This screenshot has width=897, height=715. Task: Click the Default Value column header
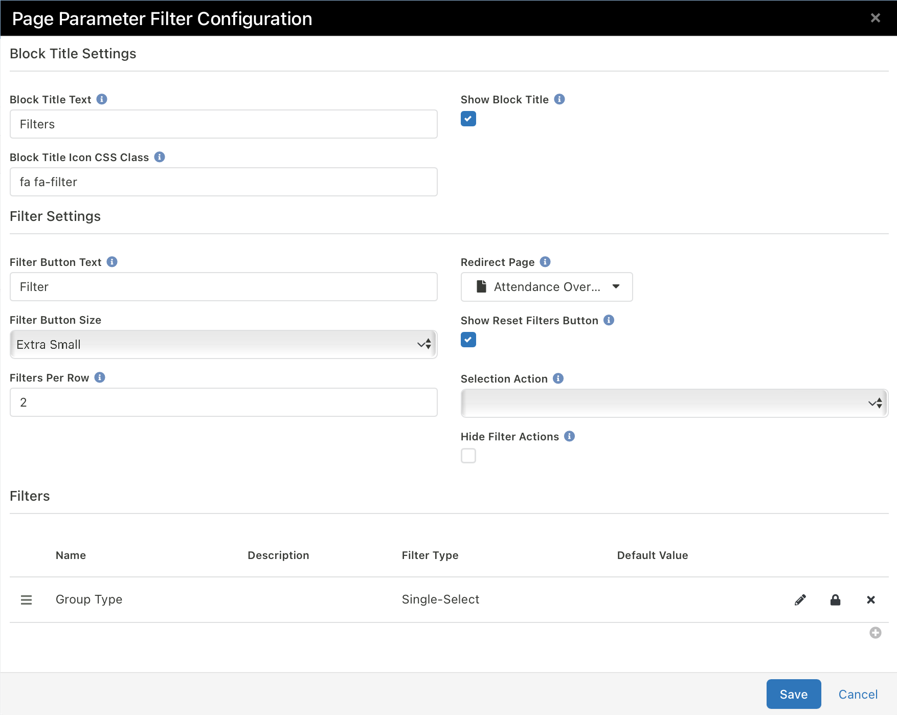tap(653, 555)
